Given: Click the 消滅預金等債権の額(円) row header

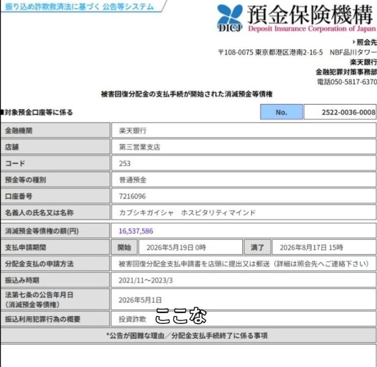Looking at the screenshot, I should [x=55, y=231].
